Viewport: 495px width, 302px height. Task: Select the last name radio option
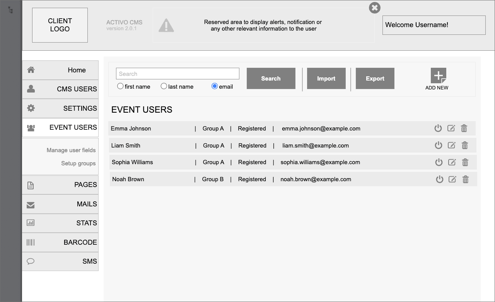pos(164,86)
